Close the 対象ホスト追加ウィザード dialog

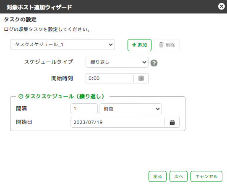click(222, 7)
